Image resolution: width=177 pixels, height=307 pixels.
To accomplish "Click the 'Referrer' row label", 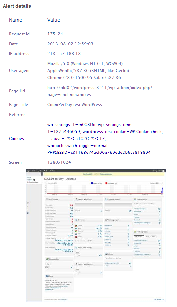I will point(17,115).
